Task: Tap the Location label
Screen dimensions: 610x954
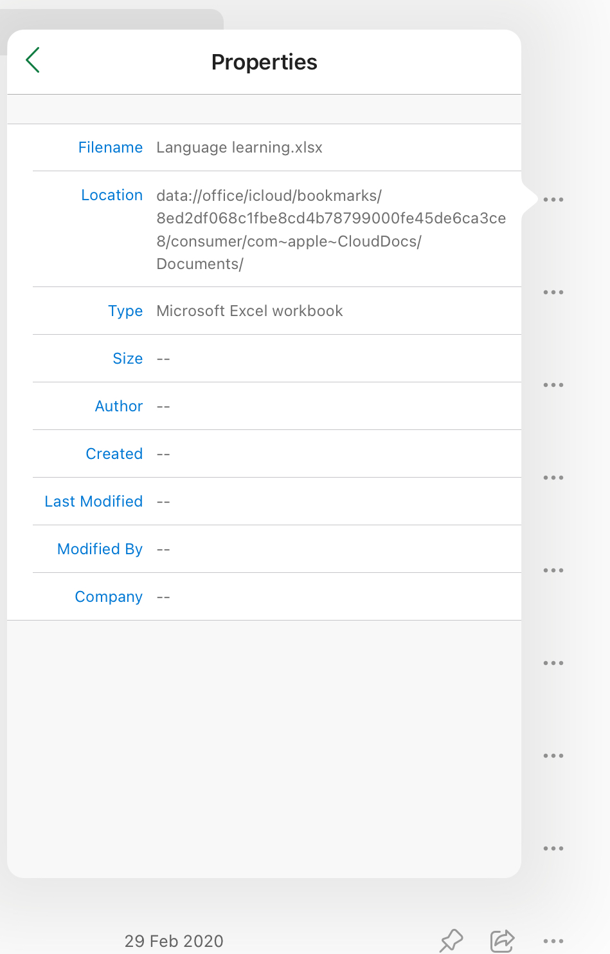Action: (112, 195)
